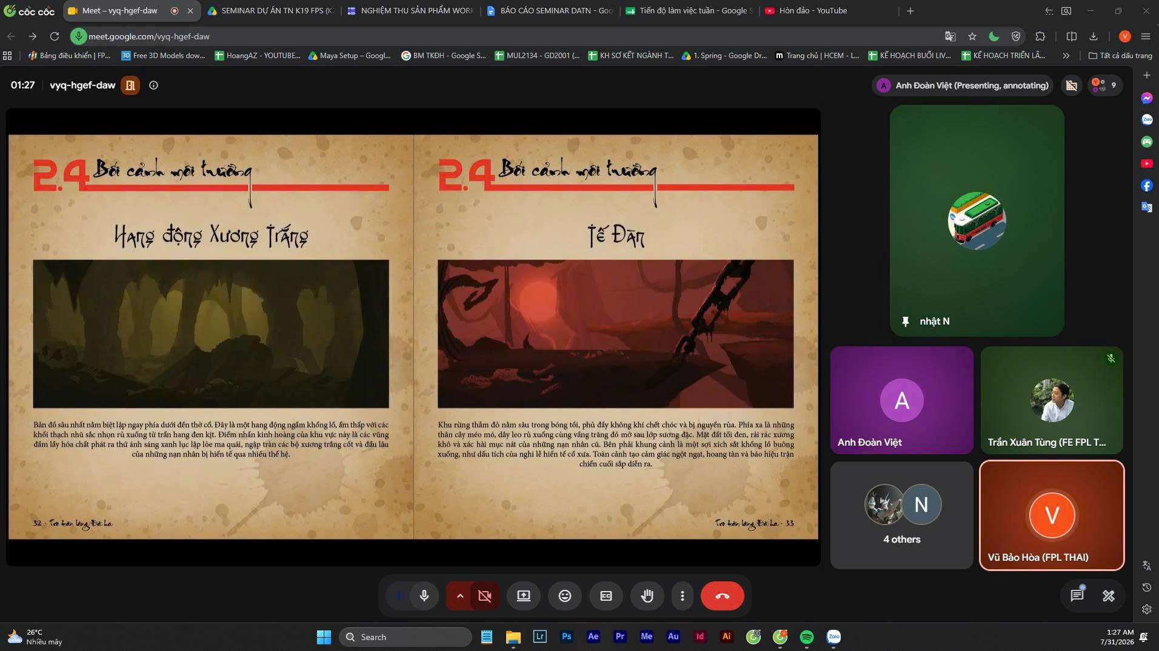Switch to the Hòn đảo - YouTube tab
The width and height of the screenshot is (1159, 651).
tap(812, 11)
